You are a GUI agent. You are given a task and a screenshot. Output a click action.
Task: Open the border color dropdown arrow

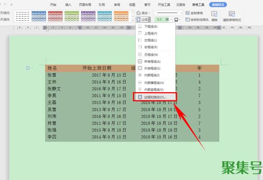point(180,20)
